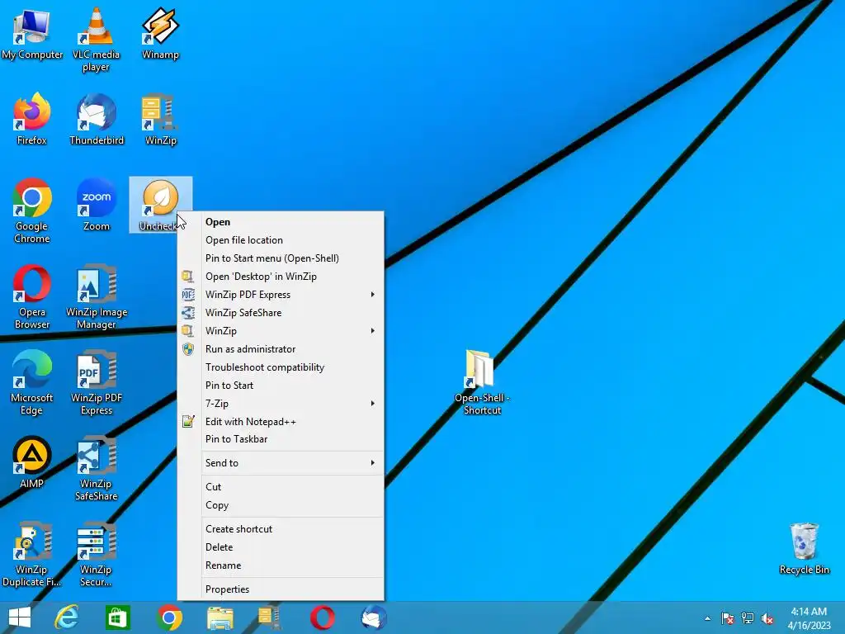Open the network status tray icon
The height and width of the screenshot is (634, 845).
[x=748, y=618]
